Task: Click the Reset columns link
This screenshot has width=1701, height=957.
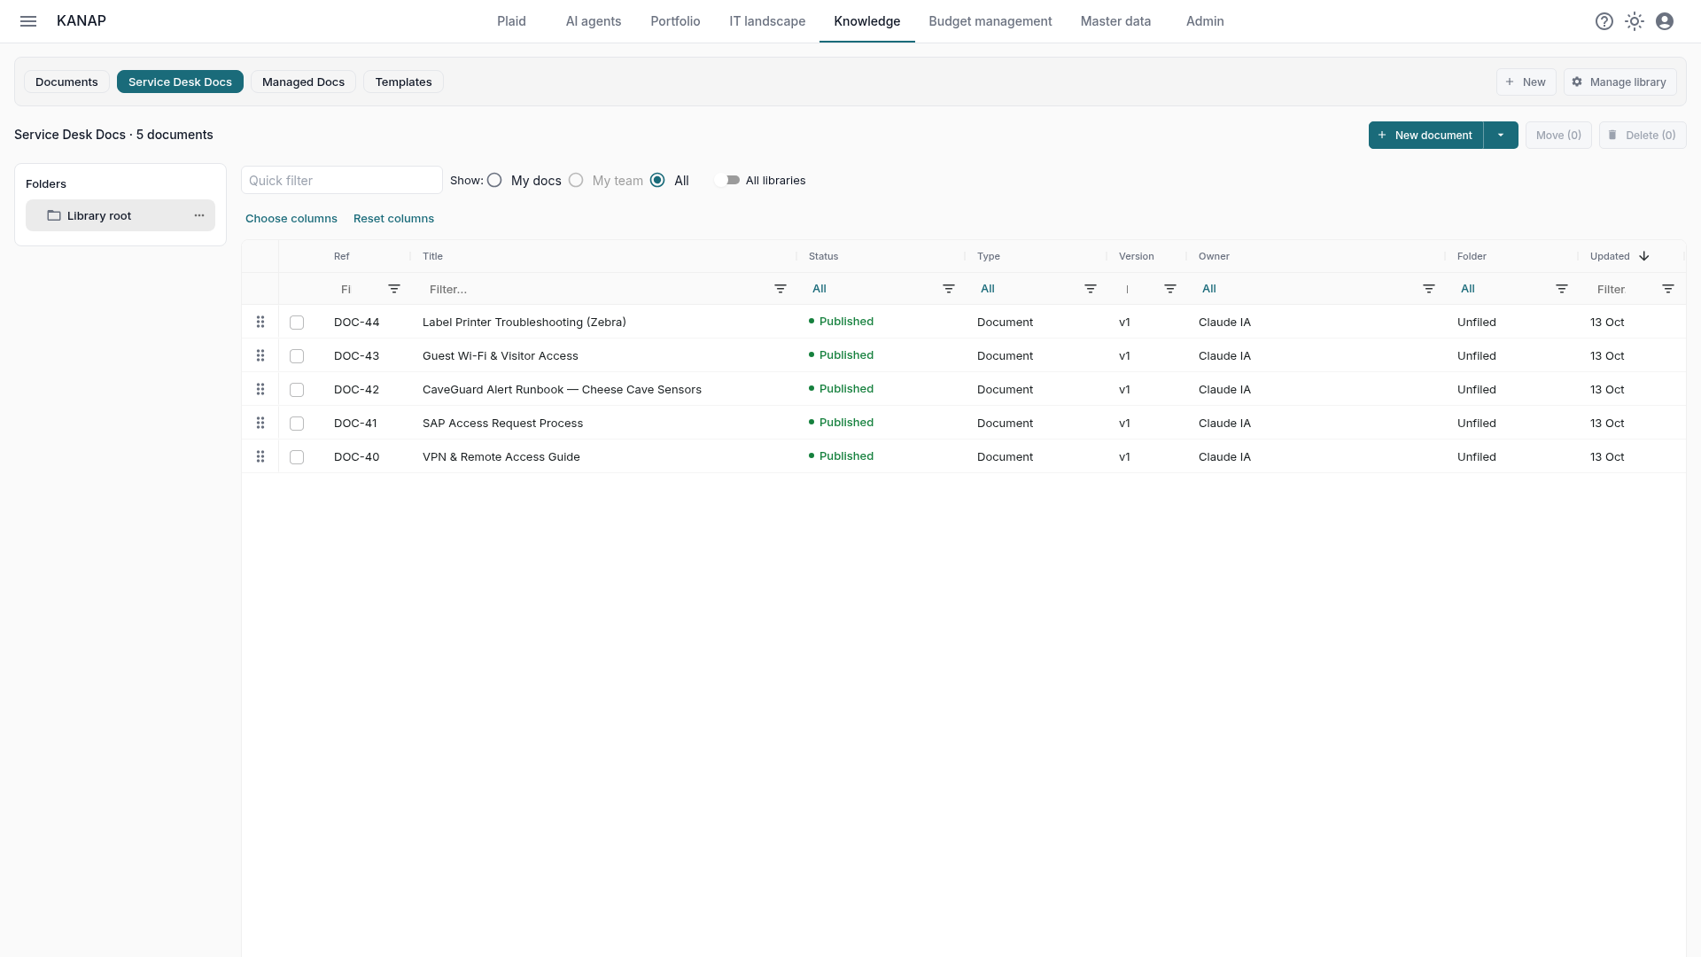Action: 393,218
